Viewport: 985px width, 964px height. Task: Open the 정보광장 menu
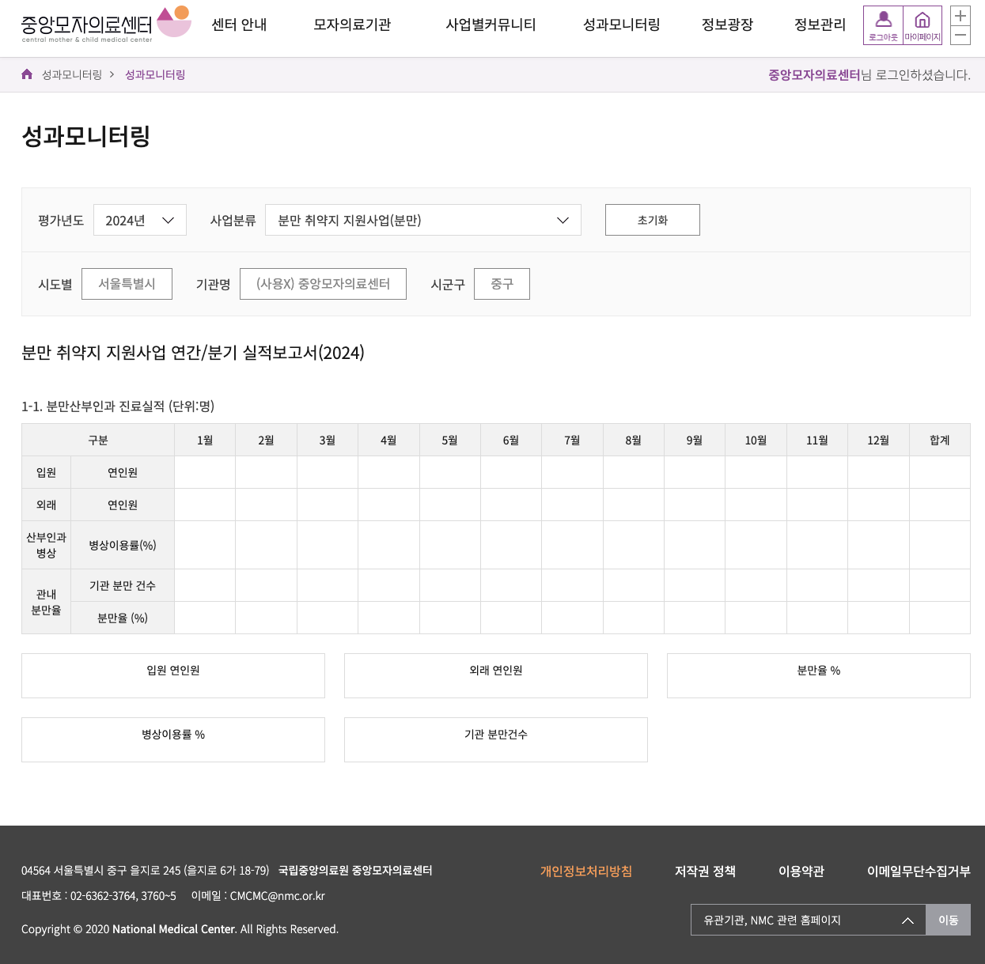click(727, 25)
